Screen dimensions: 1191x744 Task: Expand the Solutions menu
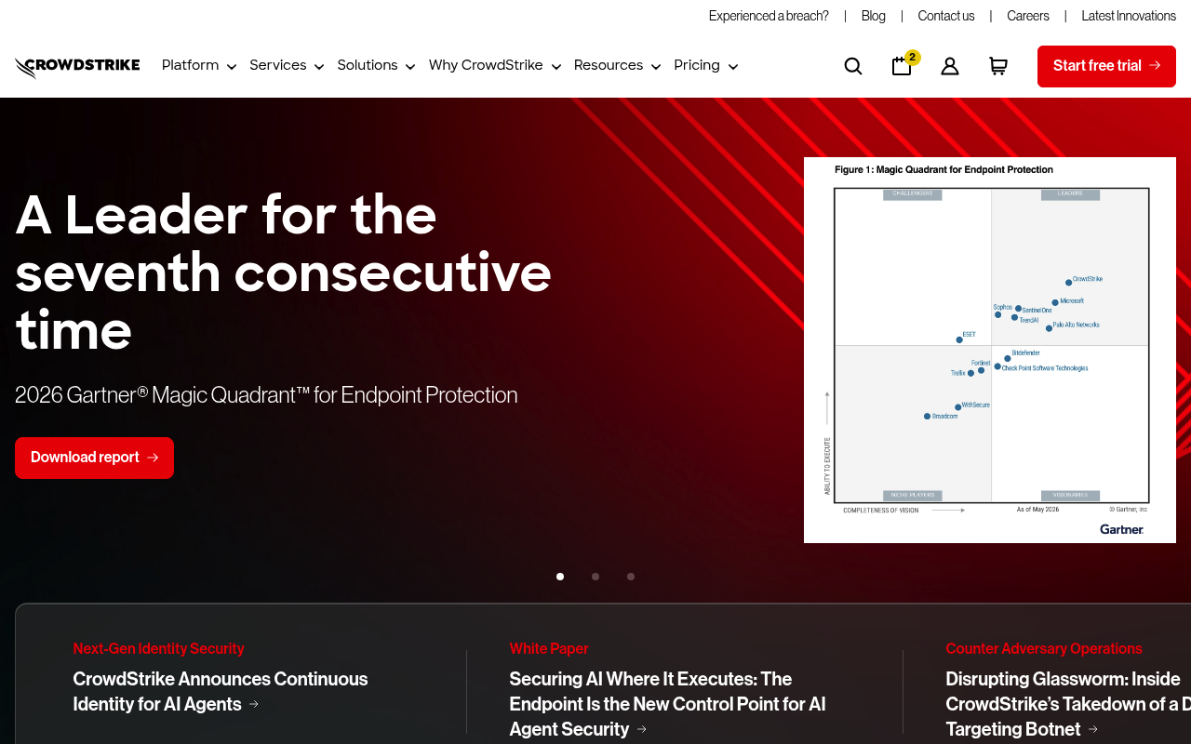376,66
